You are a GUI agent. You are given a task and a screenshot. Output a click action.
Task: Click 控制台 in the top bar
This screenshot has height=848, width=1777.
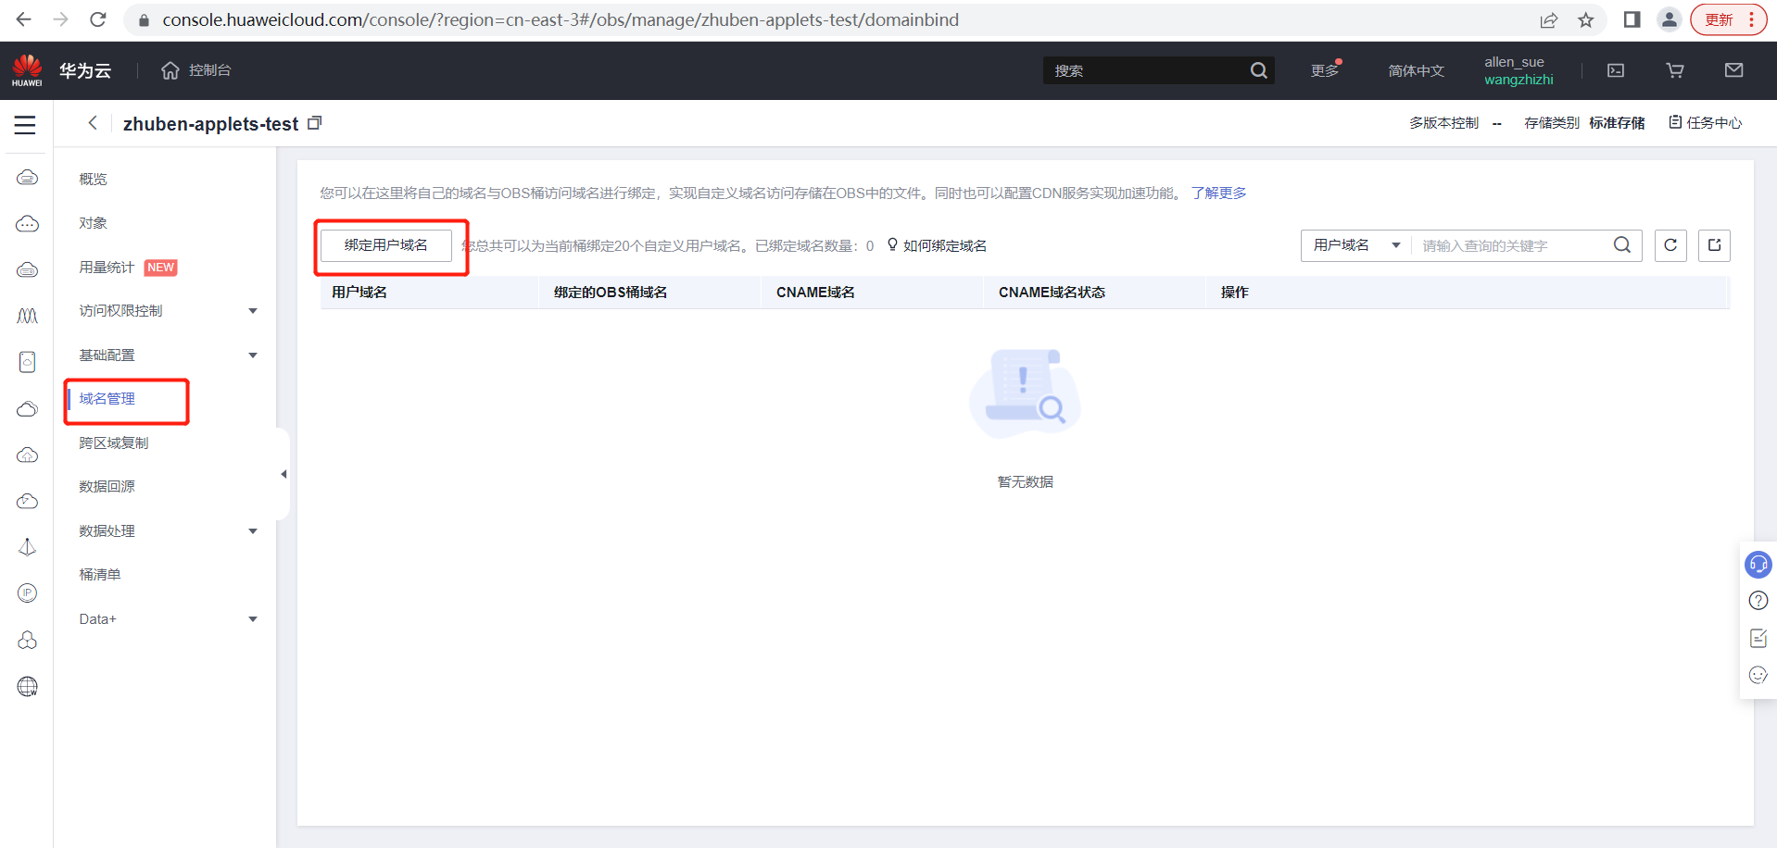210,70
